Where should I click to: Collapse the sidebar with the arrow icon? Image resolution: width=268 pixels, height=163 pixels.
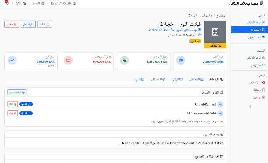pos(249,106)
